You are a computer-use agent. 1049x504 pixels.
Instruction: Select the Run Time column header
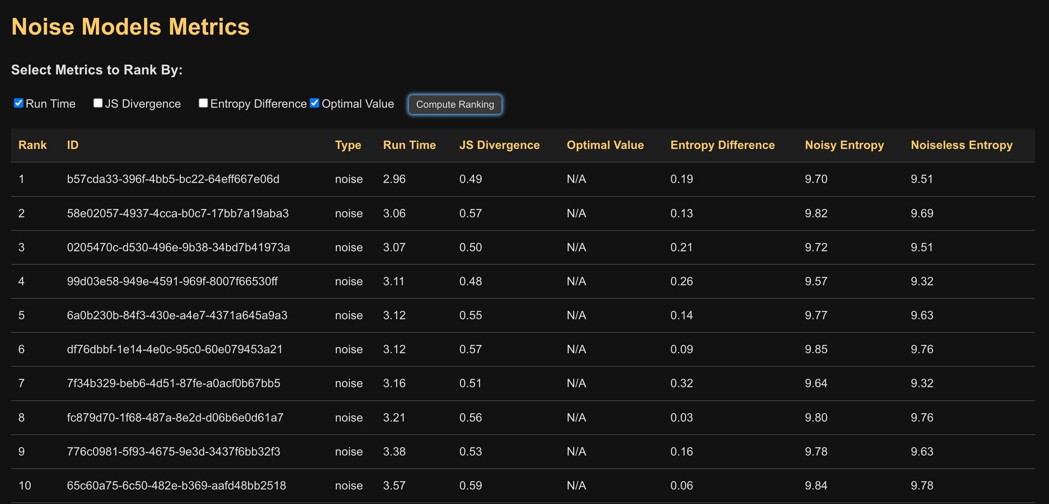pyautogui.click(x=409, y=145)
